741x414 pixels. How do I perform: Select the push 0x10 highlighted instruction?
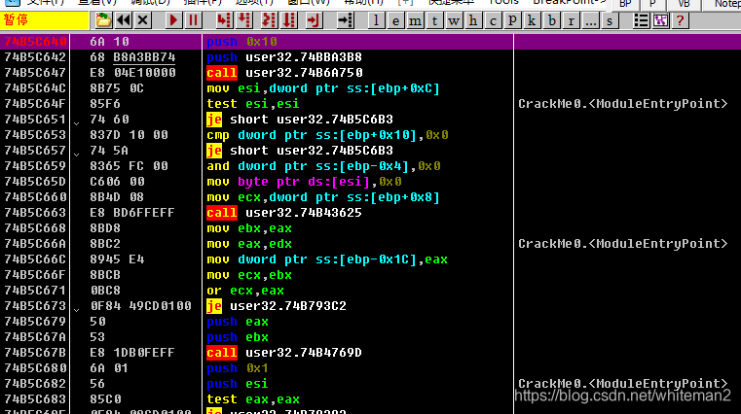click(x=241, y=42)
